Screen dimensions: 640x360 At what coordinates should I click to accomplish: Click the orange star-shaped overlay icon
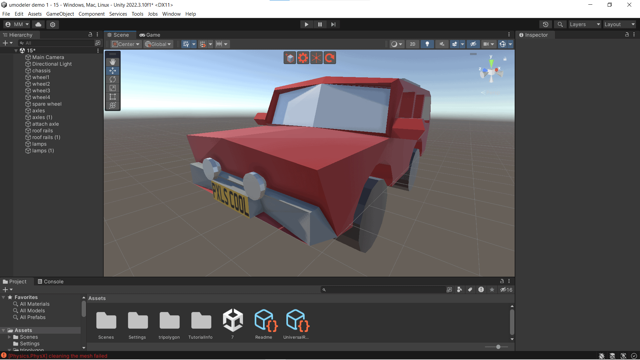[x=316, y=58]
